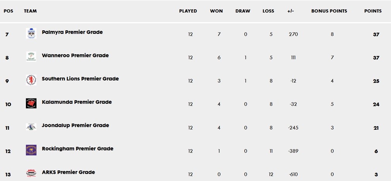Sort by the BONUS POINTS header
Viewport: 391px width, 181px height.
pyautogui.click(x=329, y=11)
